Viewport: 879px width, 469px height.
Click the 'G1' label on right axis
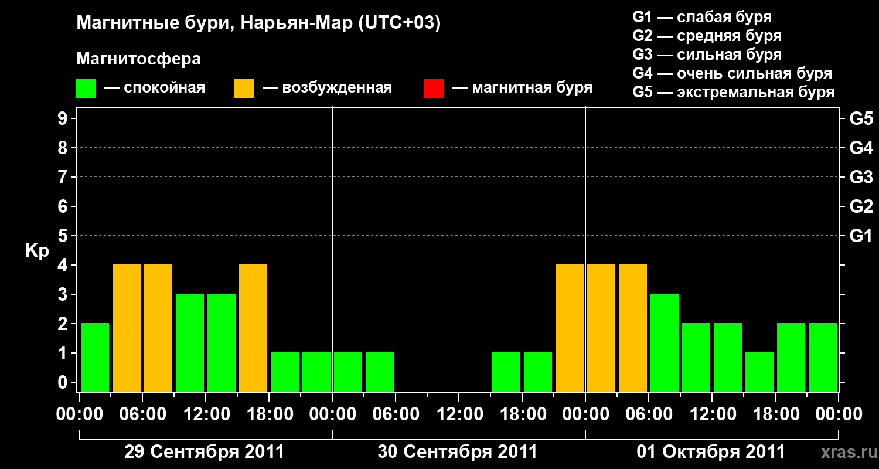(861, 236)
